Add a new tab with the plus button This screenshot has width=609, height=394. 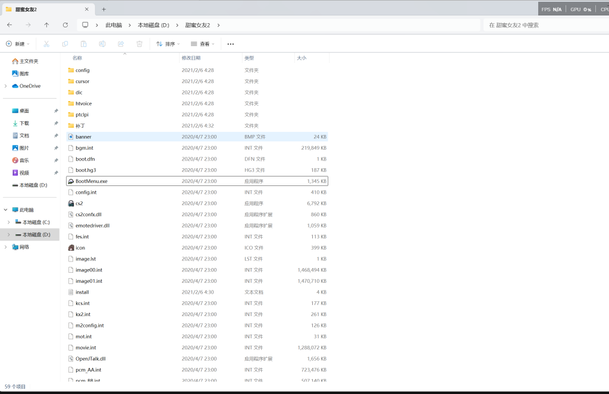pos(103,9)
